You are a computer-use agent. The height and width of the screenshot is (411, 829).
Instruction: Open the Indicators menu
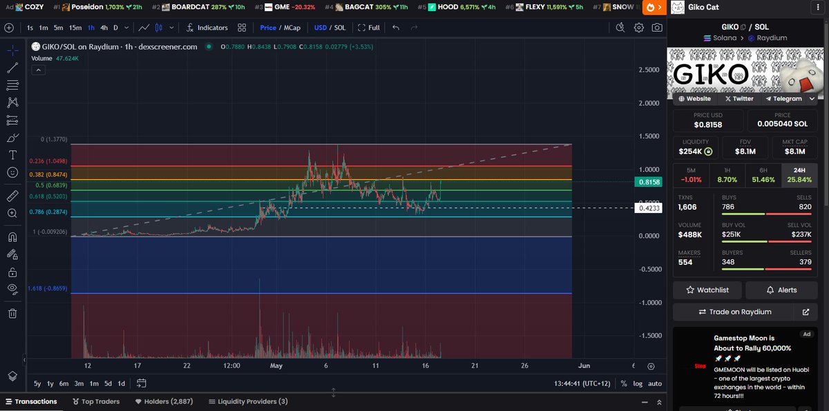tap(207, 28)
